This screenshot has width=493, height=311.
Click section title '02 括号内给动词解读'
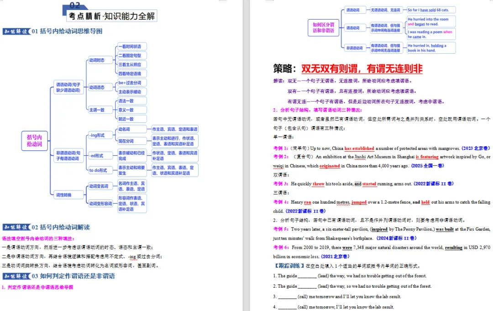(x=61, y=227)
